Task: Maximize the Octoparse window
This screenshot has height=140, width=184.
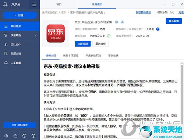Action: (173, 4)
